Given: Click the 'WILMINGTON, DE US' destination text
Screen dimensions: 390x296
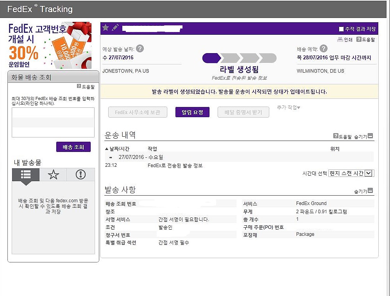Looking at the screenshot, I should coord(320,71).
